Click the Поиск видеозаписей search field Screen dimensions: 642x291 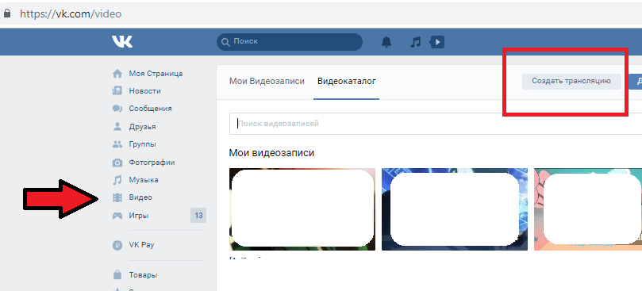click(435, 124)
